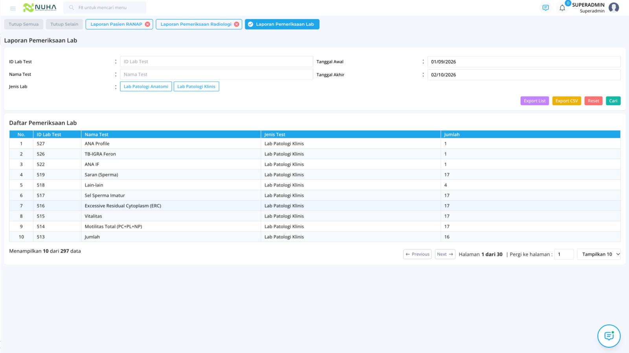
Task: Open the Tampilkan 10 rows dropdown
Action: (x=599, y=254)
